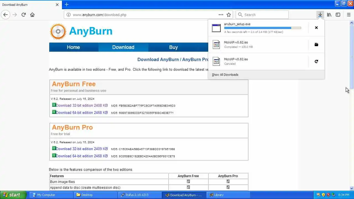Click the anyburn_setup.exe download progress bar

[x=262, y=28]
